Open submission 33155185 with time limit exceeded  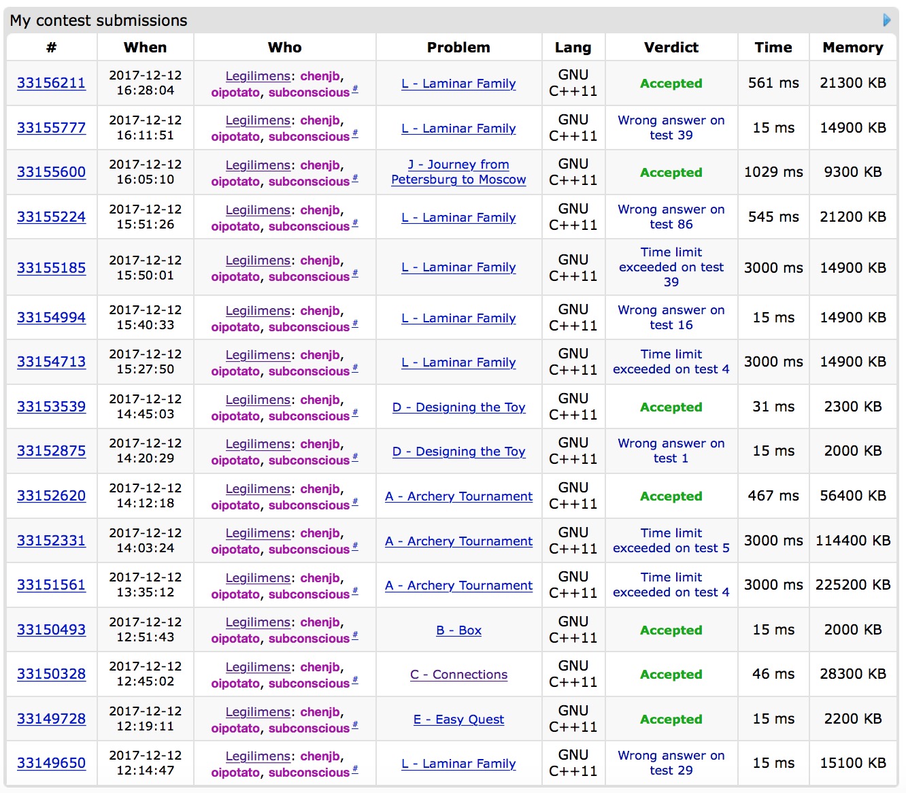click(x=51, y=268)
